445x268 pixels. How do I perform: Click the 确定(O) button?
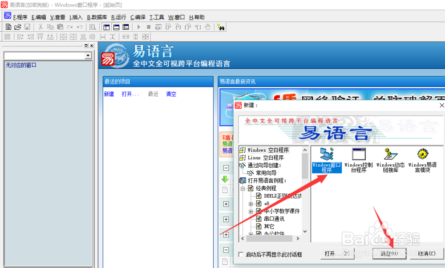pos(389,253)
